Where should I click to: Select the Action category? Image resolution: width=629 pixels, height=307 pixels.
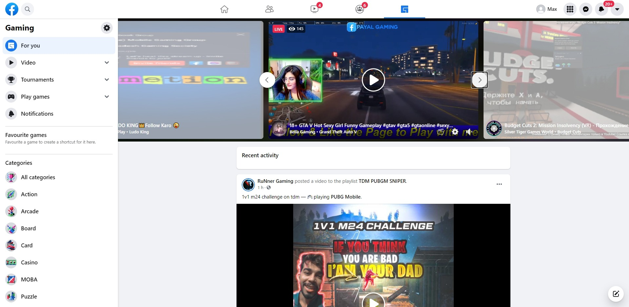[x=59, y=194]
